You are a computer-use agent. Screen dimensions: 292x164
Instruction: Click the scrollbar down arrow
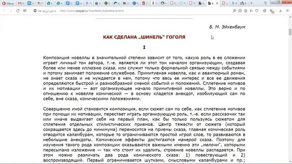point(290,162)
